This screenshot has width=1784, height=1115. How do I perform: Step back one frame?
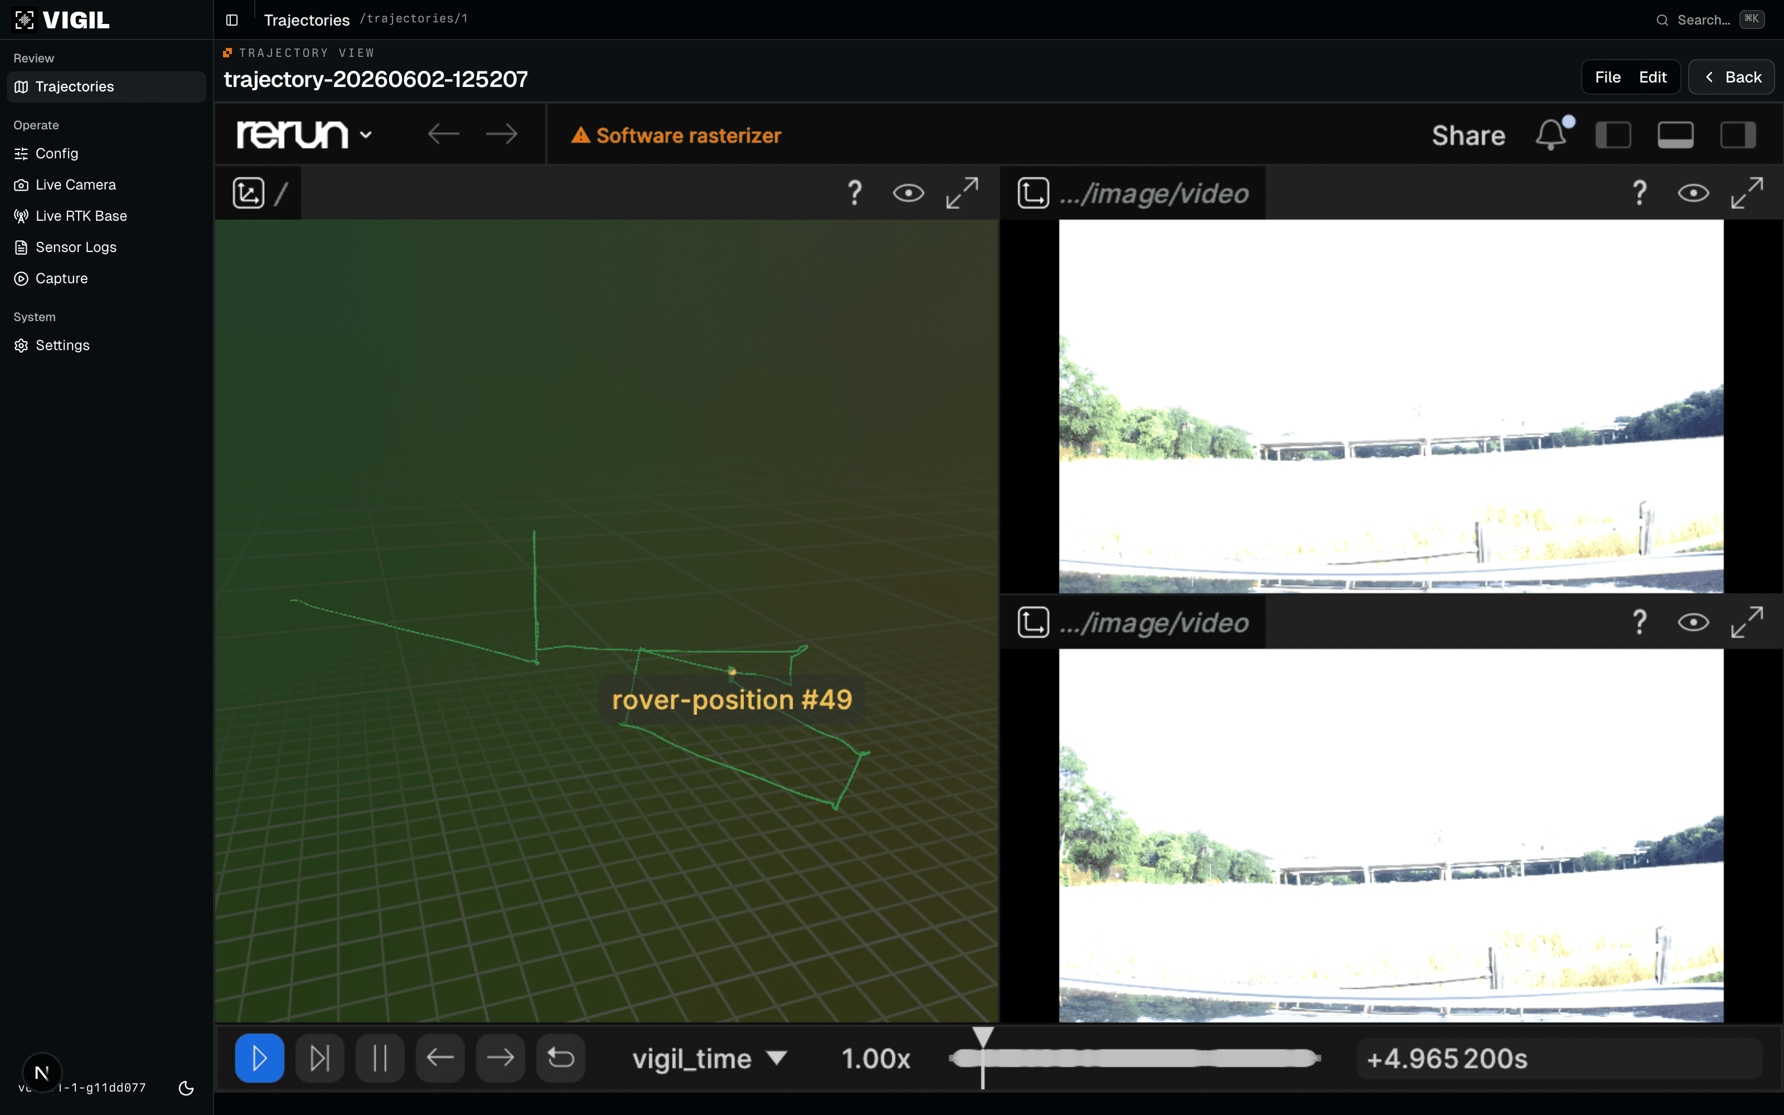coord(440,1058)
